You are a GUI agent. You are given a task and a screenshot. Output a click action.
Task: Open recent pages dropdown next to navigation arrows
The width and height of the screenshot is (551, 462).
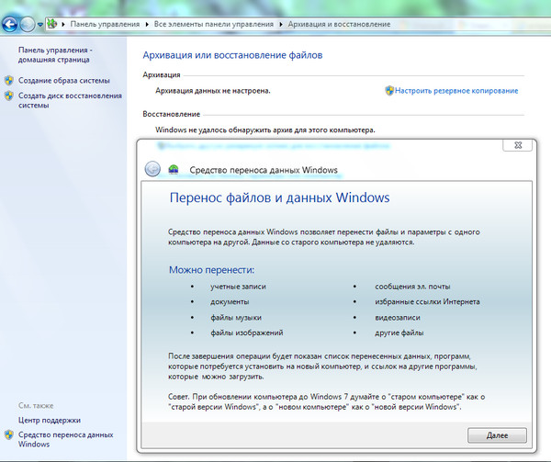point(40,25)
